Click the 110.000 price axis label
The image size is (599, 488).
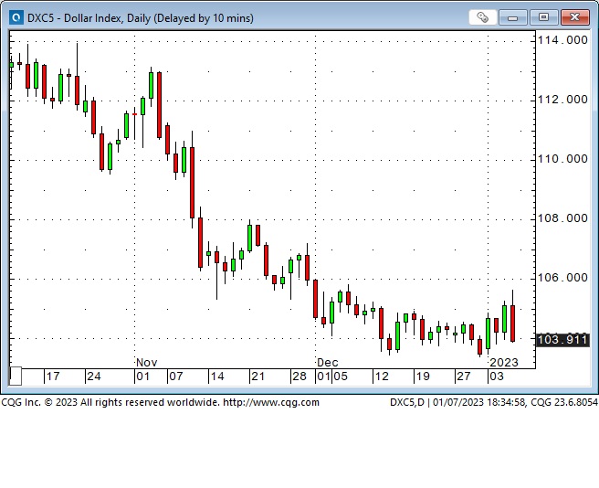pos(562,159)
